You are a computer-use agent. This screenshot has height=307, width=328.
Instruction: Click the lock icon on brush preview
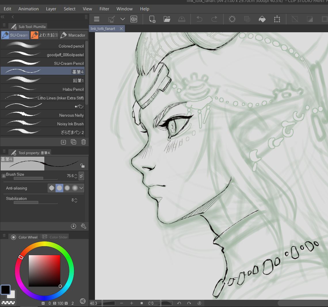tap(82, 166)
